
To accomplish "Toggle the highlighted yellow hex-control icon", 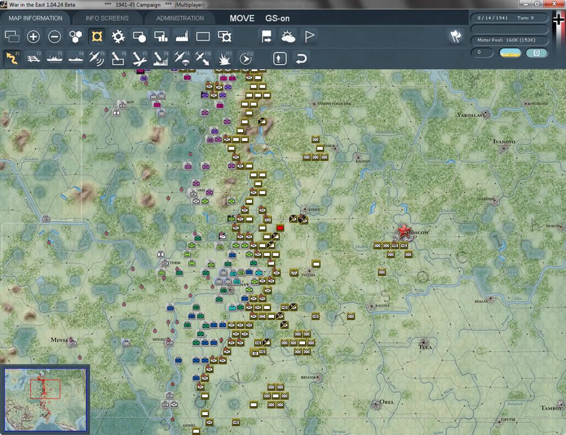I will coord(97,36).
